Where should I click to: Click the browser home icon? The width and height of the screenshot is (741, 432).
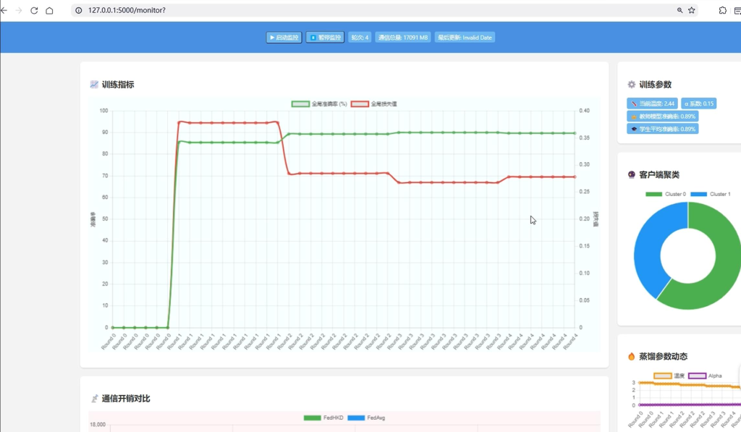[49, 11]
